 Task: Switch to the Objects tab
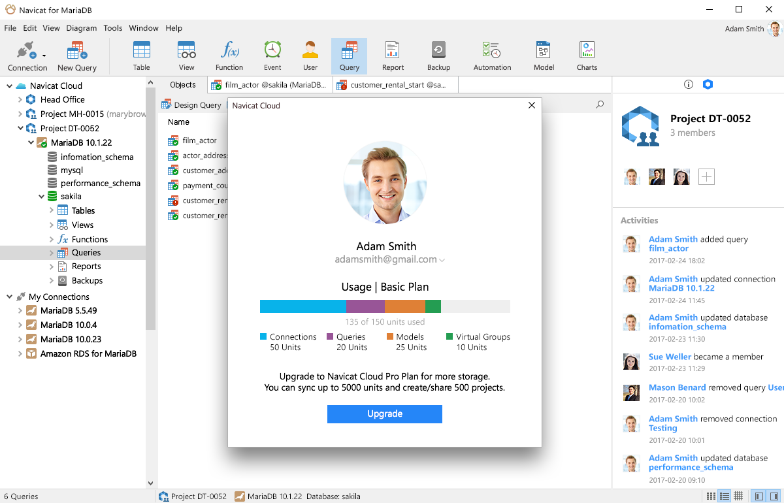(x=183, y=85)
